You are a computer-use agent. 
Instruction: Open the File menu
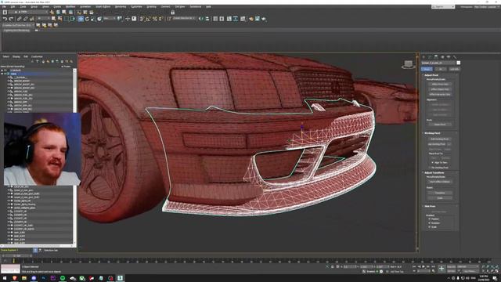pyautogui.click(x=4, y=7)
